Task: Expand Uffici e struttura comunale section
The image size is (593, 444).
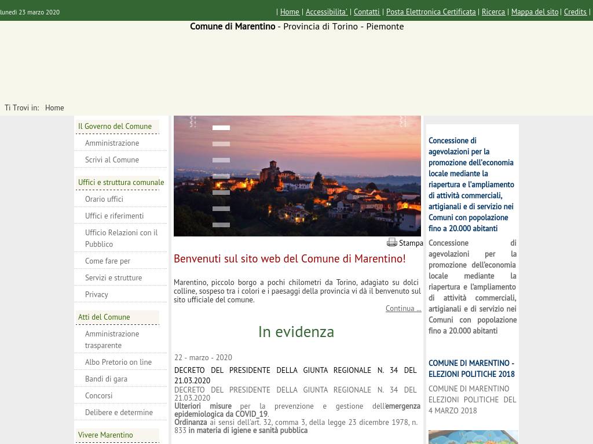Action: pyautogui.click(x=121, y=182)
